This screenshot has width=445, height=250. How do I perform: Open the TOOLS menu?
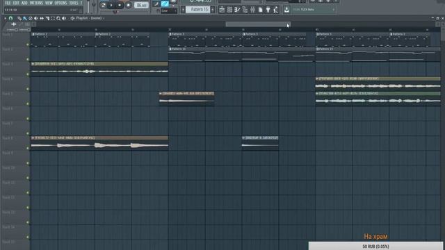click(x=74, y=3)
